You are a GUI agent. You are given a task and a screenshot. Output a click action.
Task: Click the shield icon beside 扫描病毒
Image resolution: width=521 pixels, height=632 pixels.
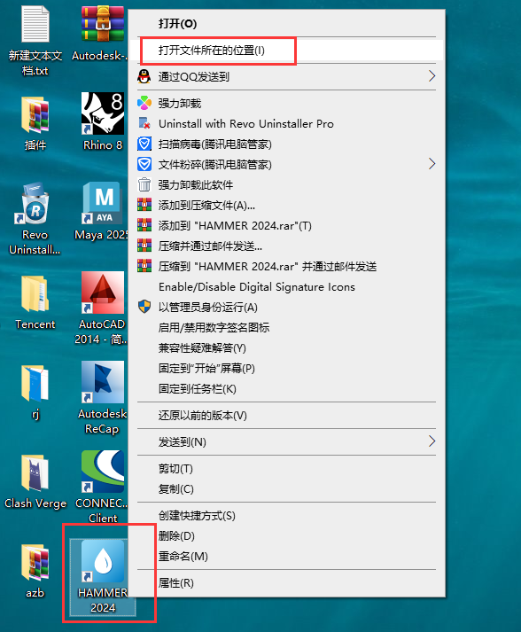click(144, 144)
